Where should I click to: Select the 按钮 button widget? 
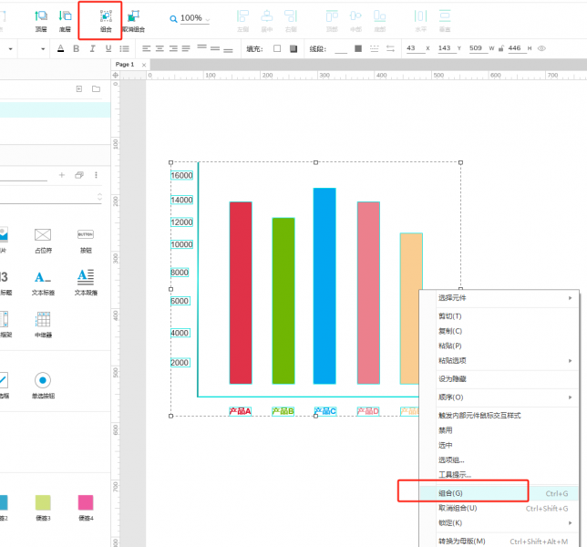(x=86, y=241)
